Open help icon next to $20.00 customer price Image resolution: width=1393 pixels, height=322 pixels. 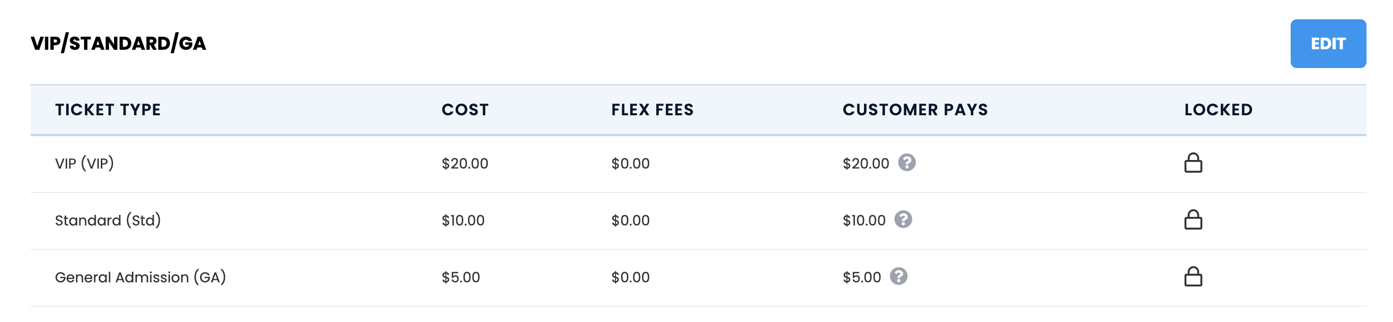click(x=907, y=163)
